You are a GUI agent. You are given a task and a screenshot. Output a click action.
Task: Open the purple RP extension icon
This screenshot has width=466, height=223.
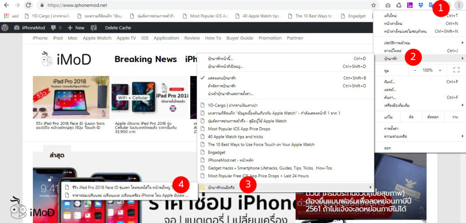410,5
